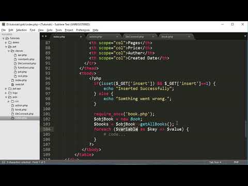The height and width of the screenshot is (186, 248).
Task: Click the functions.php file icon
Action: click(x=16, y=68)
